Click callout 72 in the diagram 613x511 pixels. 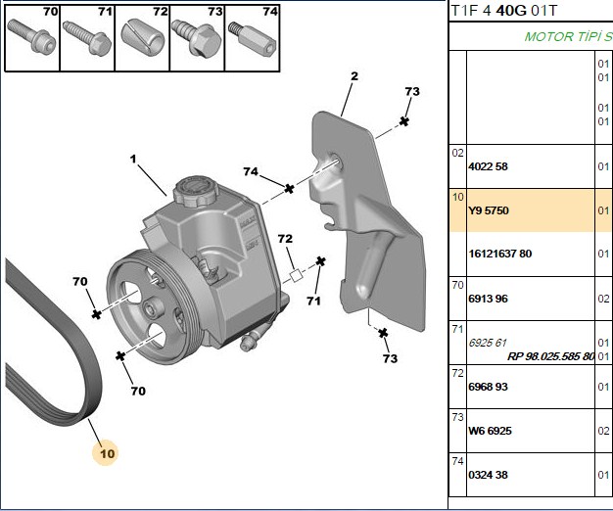(x=285, y=238)
